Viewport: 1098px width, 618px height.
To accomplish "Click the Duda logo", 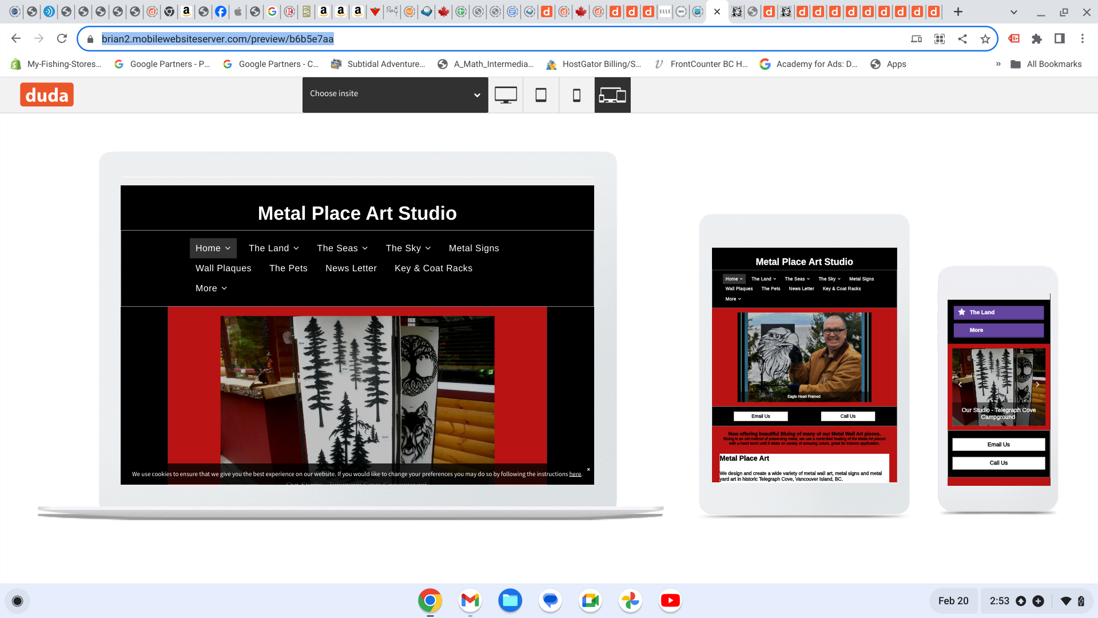I will 47,94.
